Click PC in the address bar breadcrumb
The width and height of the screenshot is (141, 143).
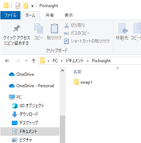pos(55,61)
